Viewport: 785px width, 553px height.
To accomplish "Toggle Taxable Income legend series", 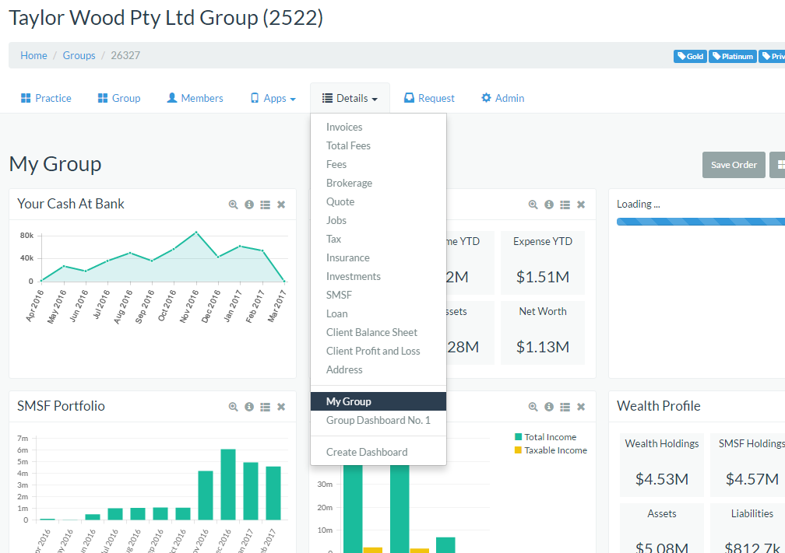I will pyautogui.click(x=554, y=450).
